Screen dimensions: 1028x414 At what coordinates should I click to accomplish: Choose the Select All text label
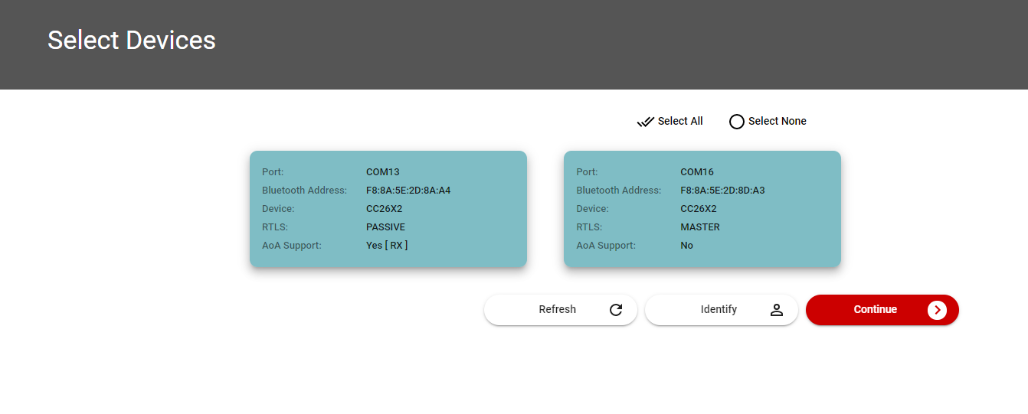pos(680,121)
